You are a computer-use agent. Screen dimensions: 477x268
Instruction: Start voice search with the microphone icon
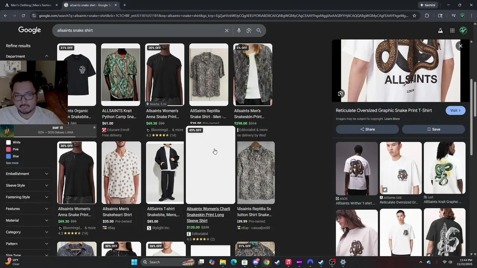point(239,31)
